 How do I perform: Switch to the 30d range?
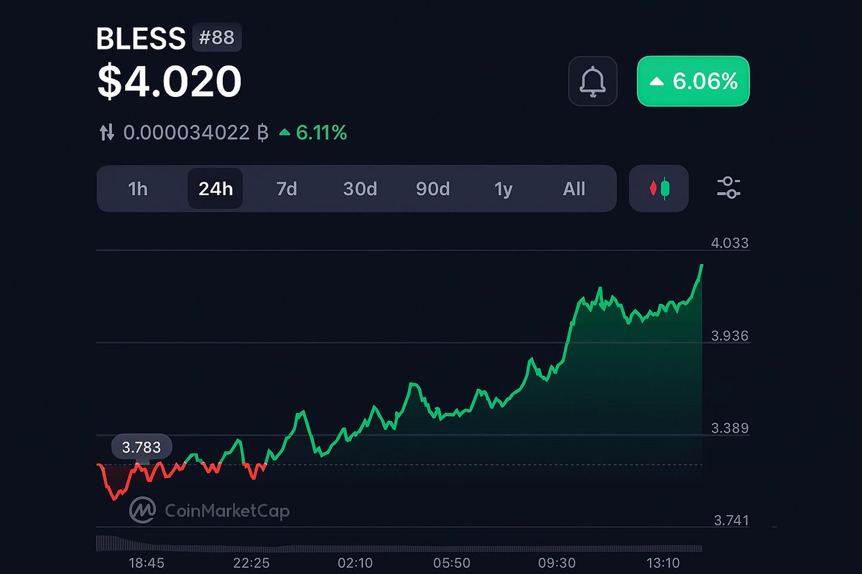pyautogui.click(x=360, y=189)
